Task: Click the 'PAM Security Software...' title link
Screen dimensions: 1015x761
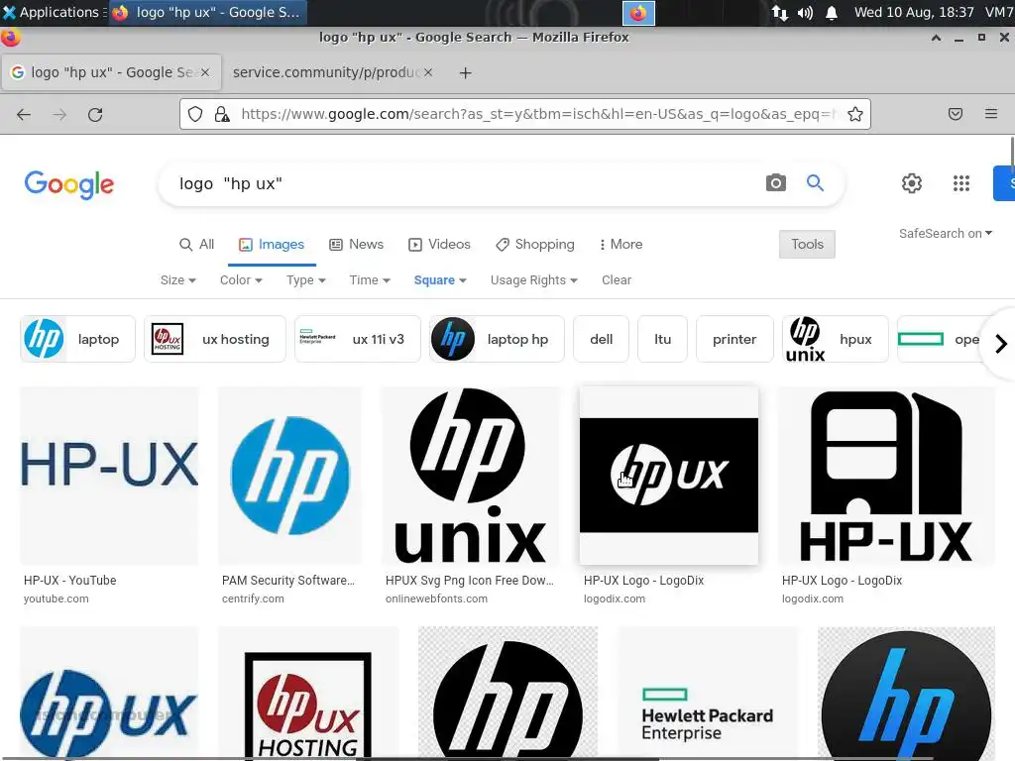Action: pos(288,581)
